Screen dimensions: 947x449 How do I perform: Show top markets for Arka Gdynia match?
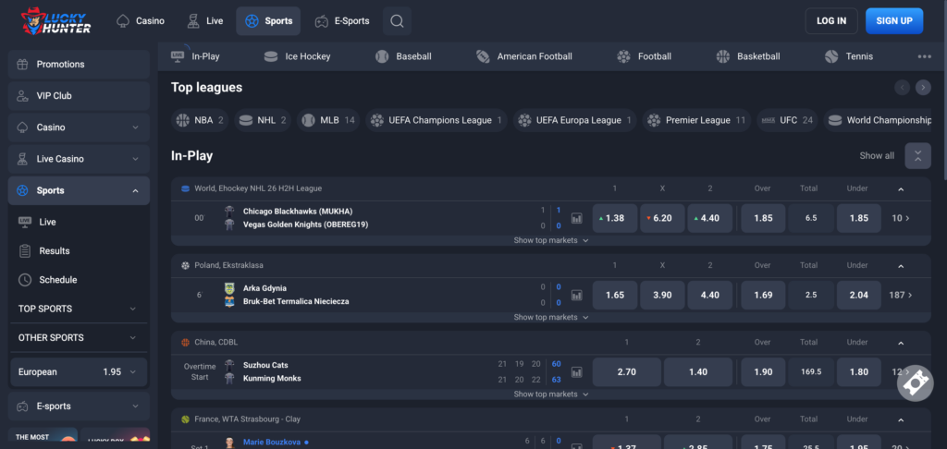(551, 317)
